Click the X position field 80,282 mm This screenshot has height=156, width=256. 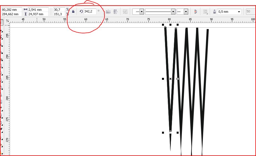[x=11, y=9]
